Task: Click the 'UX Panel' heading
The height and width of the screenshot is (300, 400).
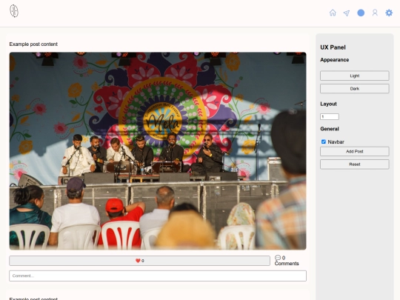Action: click(x=333, y=47)
